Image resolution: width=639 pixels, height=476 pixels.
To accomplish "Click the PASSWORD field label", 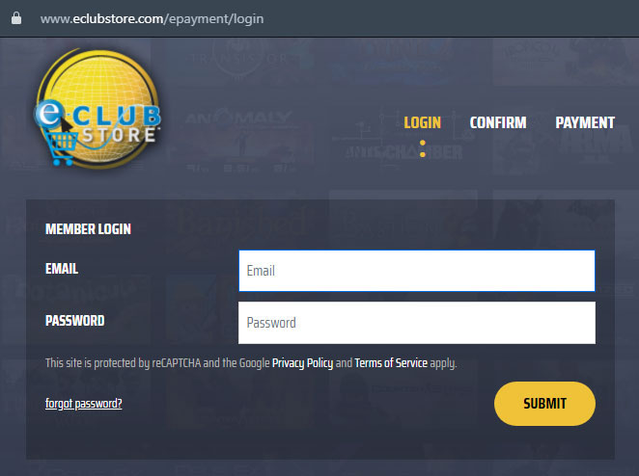I will 75,321.
